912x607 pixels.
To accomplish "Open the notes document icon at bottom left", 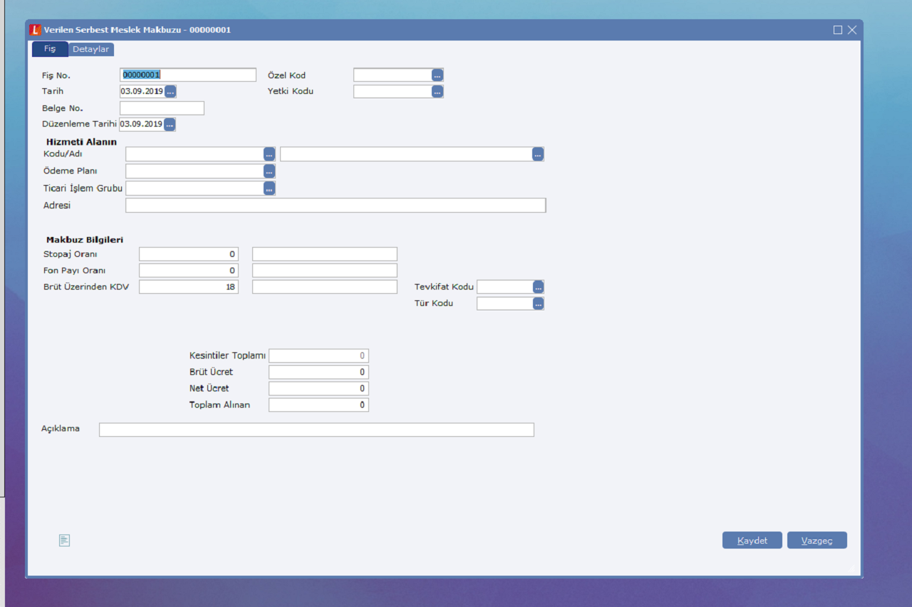I will coord(64,541).
